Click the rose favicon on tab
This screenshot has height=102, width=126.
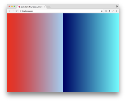[19, 7]
